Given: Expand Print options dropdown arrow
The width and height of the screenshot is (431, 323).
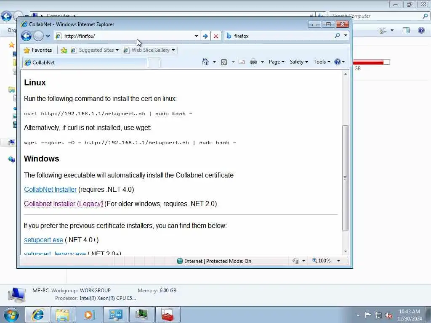Looking at the screenshot, I should point(262,62).
